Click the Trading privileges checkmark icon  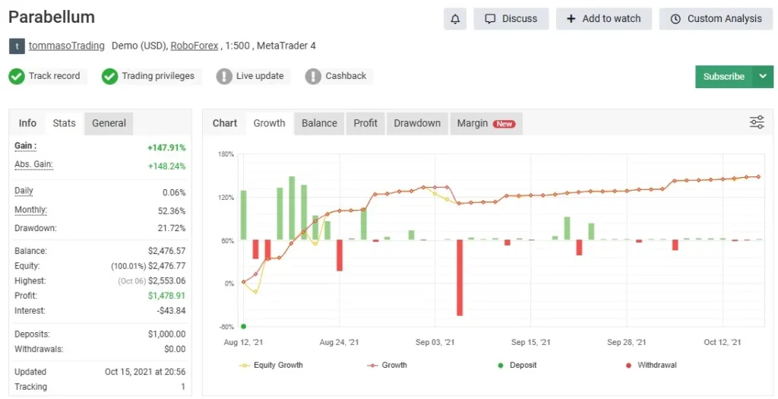tap(110, 76)
